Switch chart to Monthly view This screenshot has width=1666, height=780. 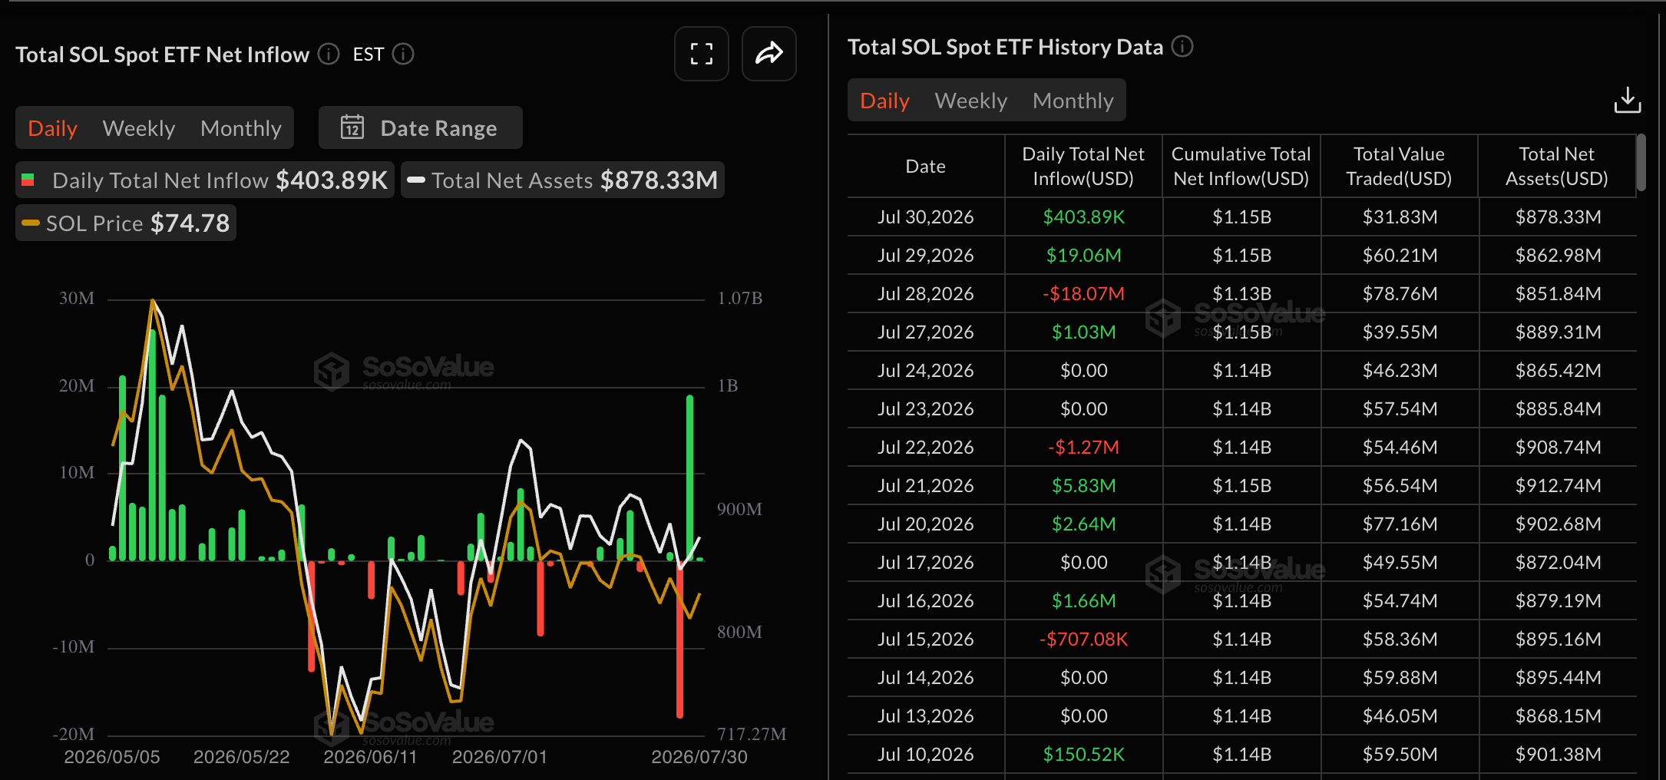click(241, 128)
